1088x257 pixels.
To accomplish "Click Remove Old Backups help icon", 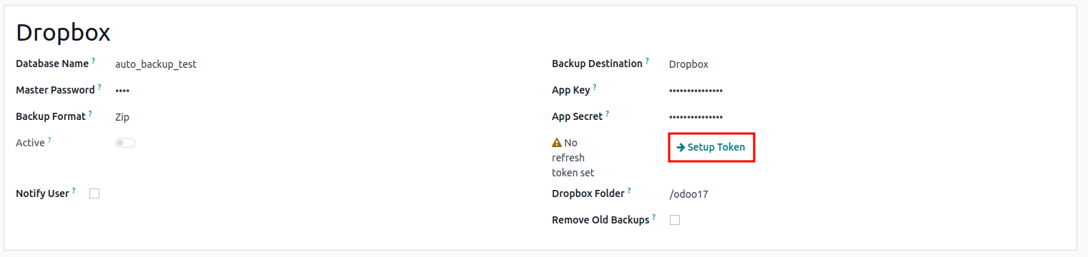I will tap(654, 218).
